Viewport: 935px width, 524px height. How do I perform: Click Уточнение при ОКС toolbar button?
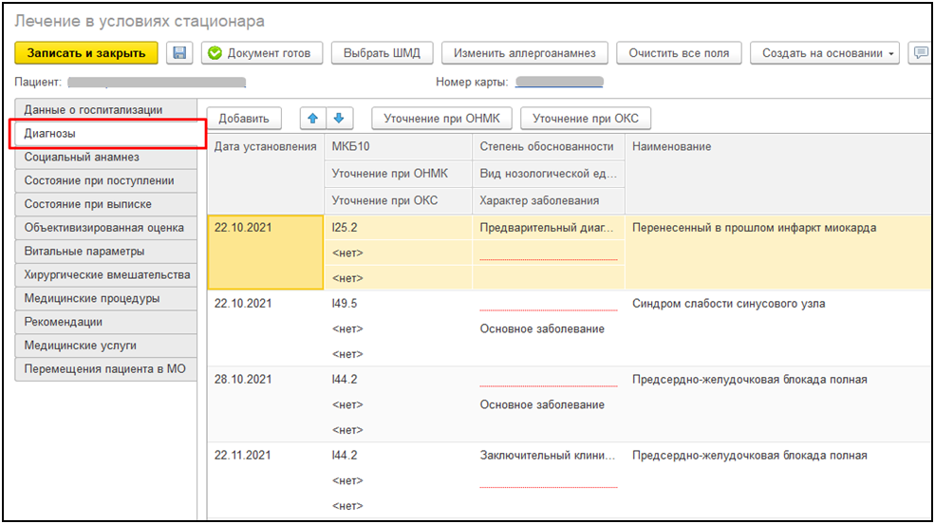[585, 119]
